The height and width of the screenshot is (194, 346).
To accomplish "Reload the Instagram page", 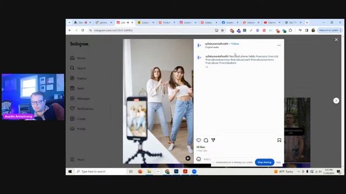I will pos(83,30).
